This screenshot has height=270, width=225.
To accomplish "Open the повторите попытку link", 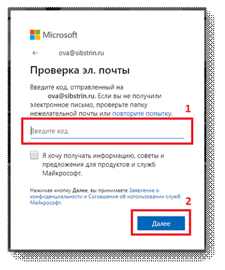I will (x=142, y=113).
